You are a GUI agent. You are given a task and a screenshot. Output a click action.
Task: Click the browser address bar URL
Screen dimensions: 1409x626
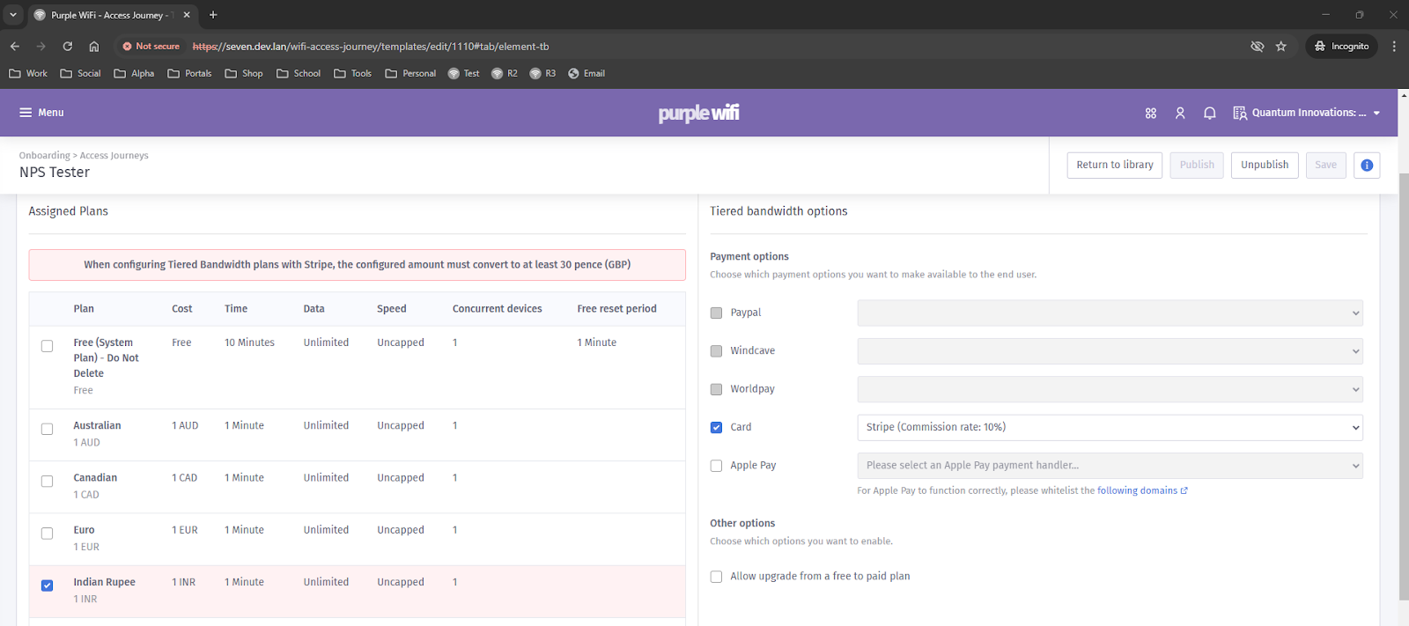[371, 47]
